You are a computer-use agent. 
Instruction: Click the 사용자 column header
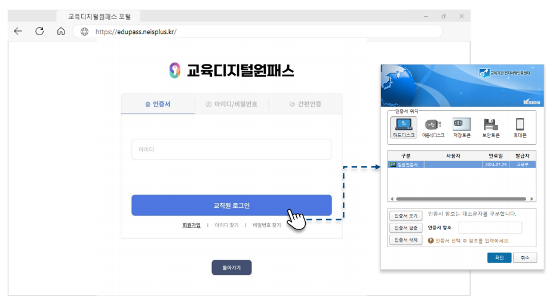pyautogui.click(x=453, y=155)
